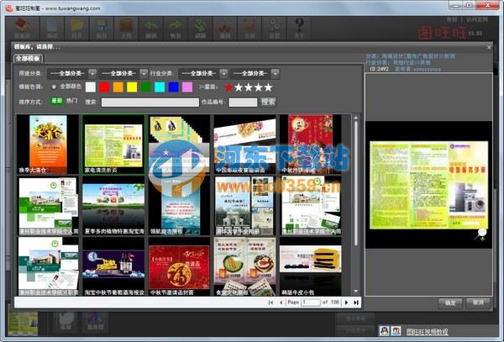
Task: Set minimum rating to four stars
Action: 259,87
